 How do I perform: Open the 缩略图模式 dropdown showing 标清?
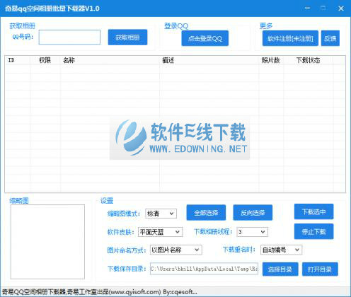click(x=161, y=214)
